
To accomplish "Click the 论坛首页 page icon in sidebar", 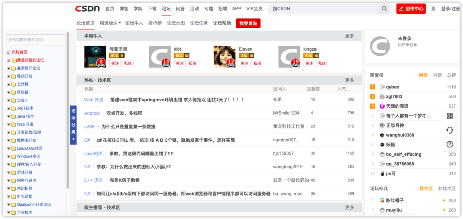I will pyautogui.click(x=8, y=52).
